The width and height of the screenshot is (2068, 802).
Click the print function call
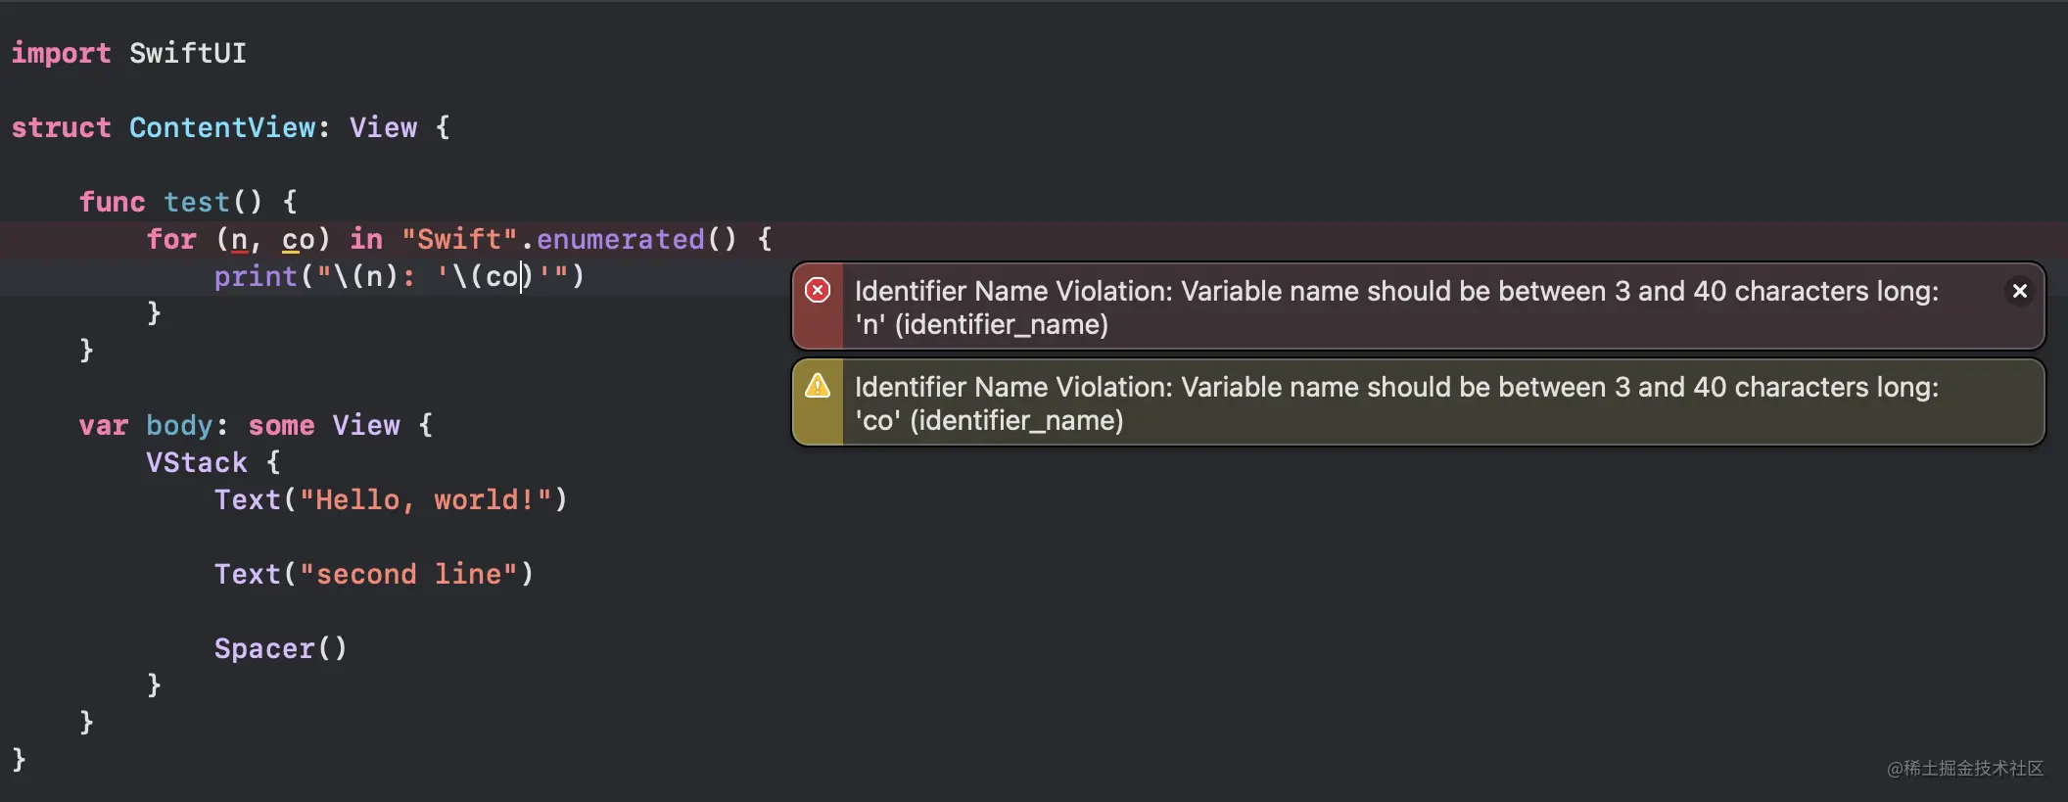pos(255,277)
